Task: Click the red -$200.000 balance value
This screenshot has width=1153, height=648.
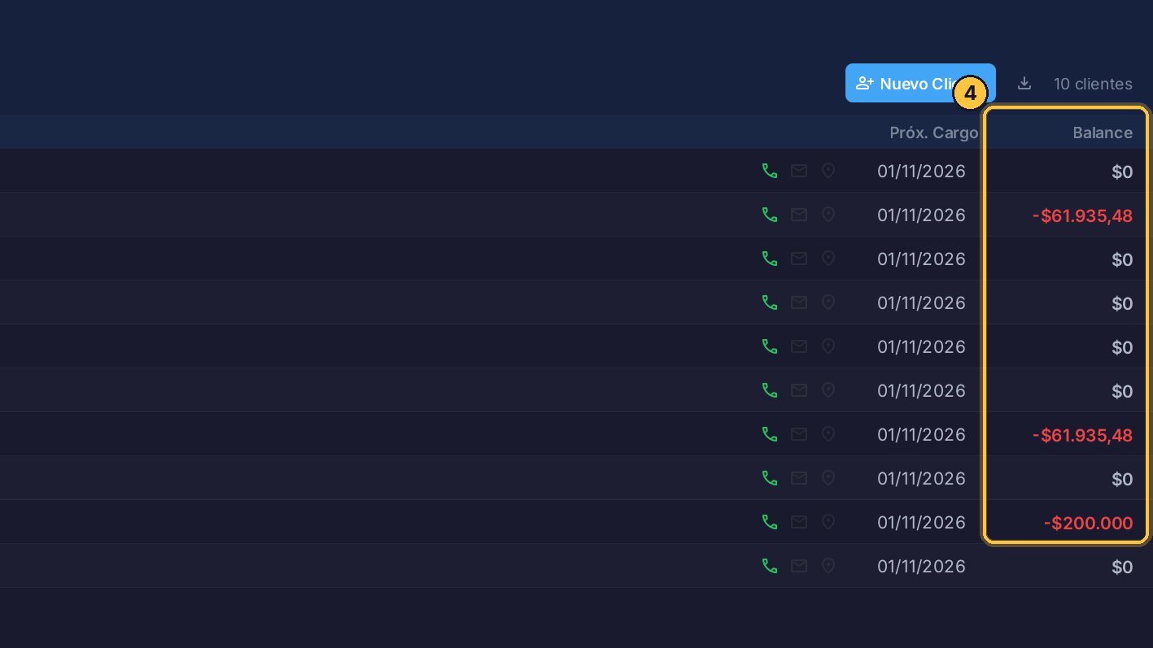Action: click(x=1088, y=523)
